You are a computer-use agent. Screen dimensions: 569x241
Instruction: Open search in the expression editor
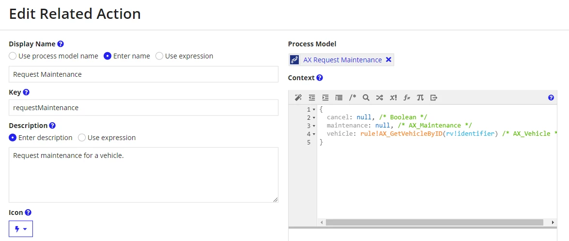pyautogui.click(x=366, y=98)
